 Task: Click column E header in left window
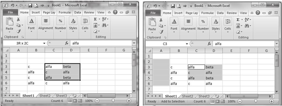(89, 50)
